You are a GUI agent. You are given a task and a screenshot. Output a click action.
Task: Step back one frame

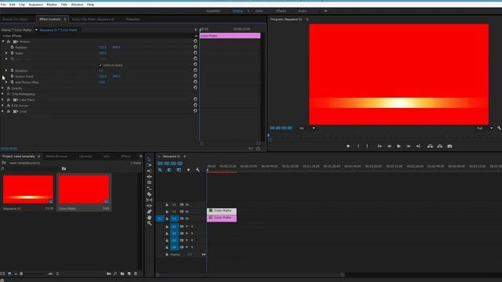(x=389, y=146)
